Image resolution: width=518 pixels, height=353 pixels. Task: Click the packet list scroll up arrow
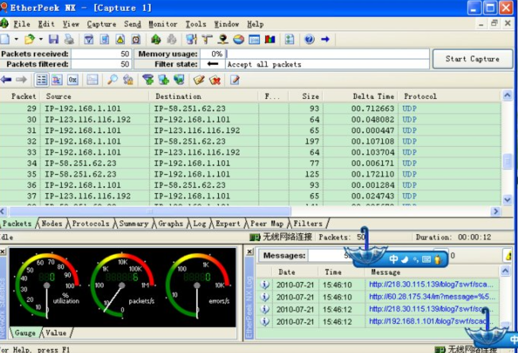click(x=507, y=96)
